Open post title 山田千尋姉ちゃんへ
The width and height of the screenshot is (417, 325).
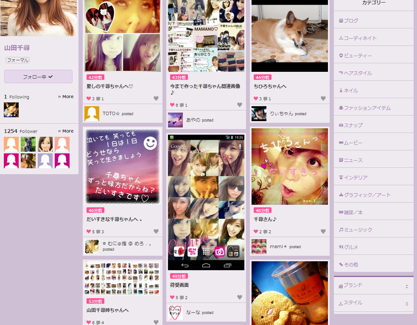click(x=107, y=310)
